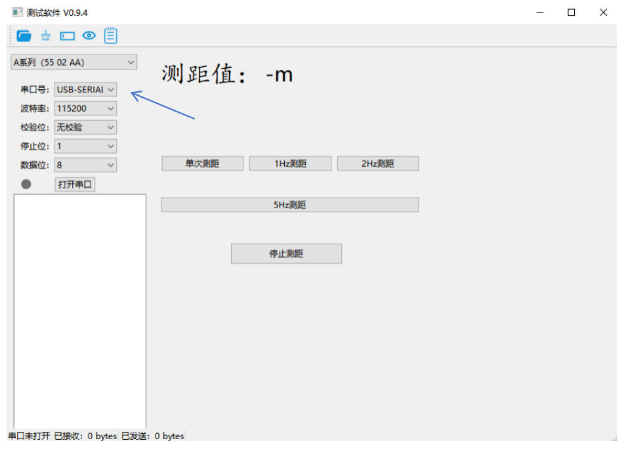
Task: Toggle the eye view icon
Action: [x=89, y=35]
